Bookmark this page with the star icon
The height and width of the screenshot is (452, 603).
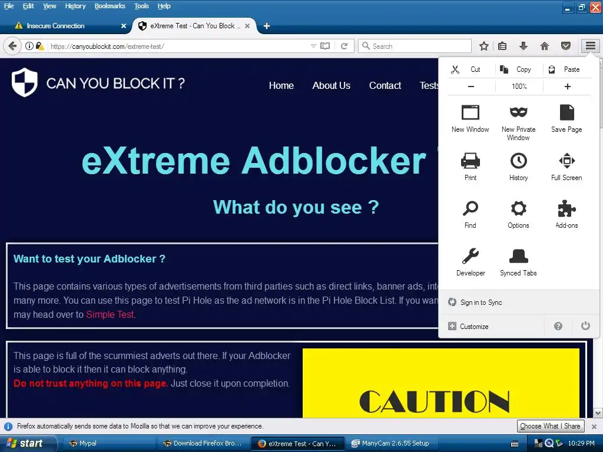pos(484,46)
